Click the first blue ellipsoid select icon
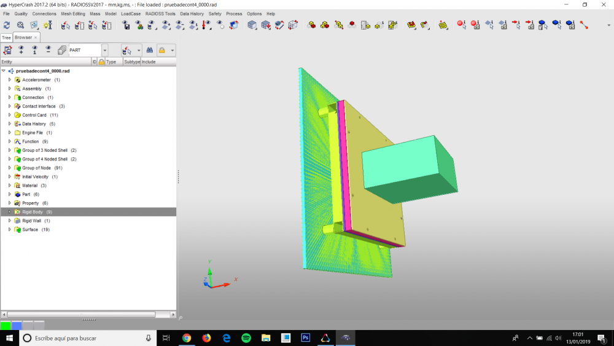614x346 pixels. click(543, 25)
